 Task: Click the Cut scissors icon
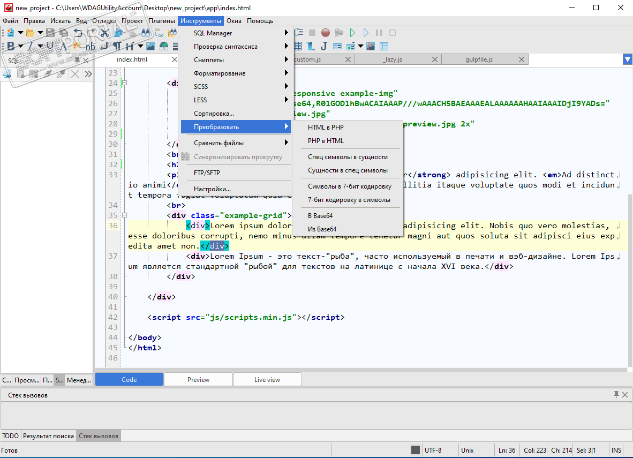(x=104, y=33)
